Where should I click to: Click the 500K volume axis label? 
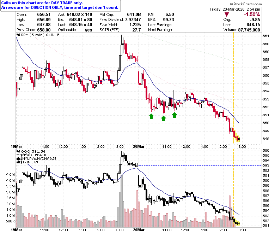tap(10, 221)
